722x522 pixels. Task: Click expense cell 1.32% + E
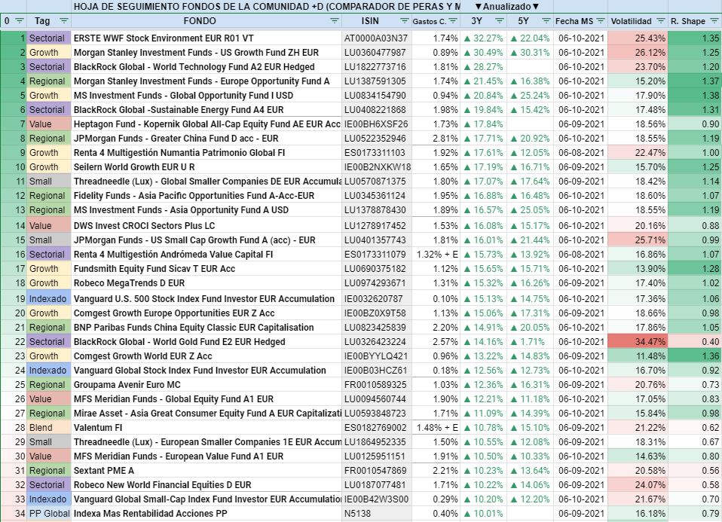pos(436,254)
